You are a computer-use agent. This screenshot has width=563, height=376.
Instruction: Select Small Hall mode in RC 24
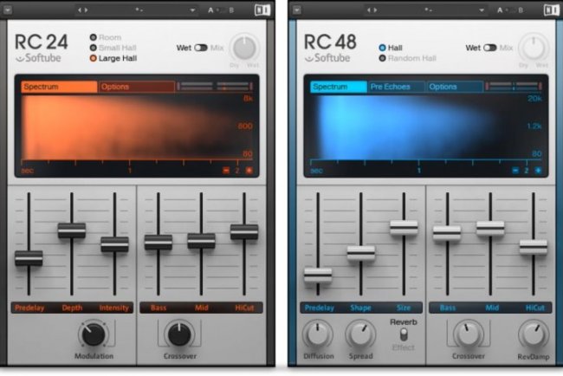tap(113, 48)
